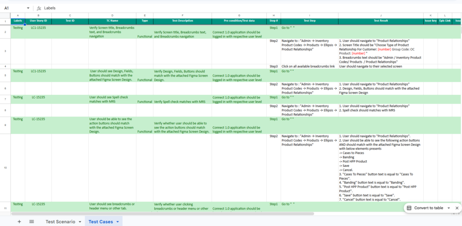
Task: Open the Test Cases tab dropdown arrow
Action: [x=118, y=221]
